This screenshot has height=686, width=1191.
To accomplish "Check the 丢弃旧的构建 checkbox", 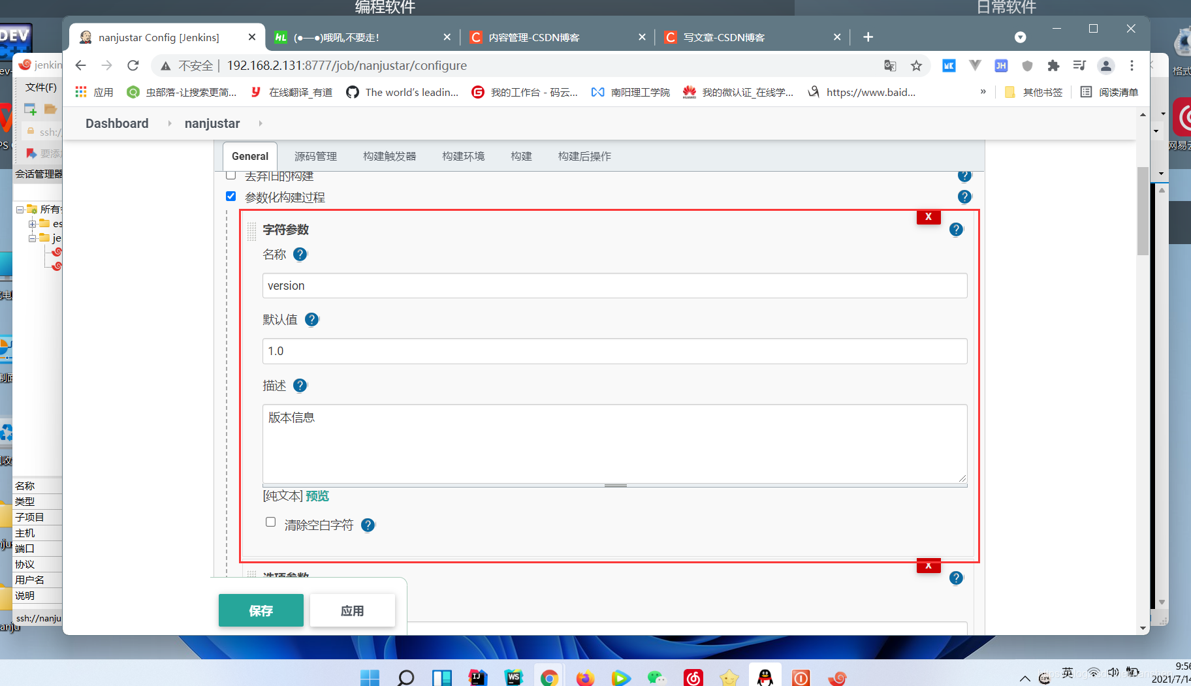I will [x=231, y=175].
